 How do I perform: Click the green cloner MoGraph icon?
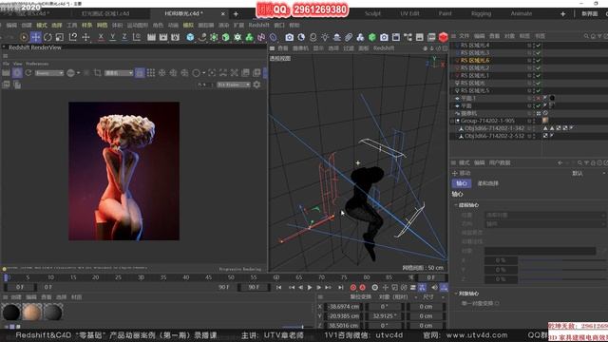[249, 37]
